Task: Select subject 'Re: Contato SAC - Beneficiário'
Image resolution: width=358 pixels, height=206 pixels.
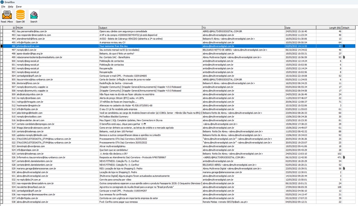Action: [x=115, y=57]
